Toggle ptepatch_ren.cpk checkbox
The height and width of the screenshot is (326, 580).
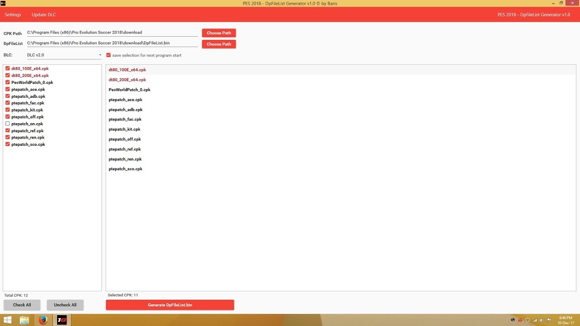point(8,137)
